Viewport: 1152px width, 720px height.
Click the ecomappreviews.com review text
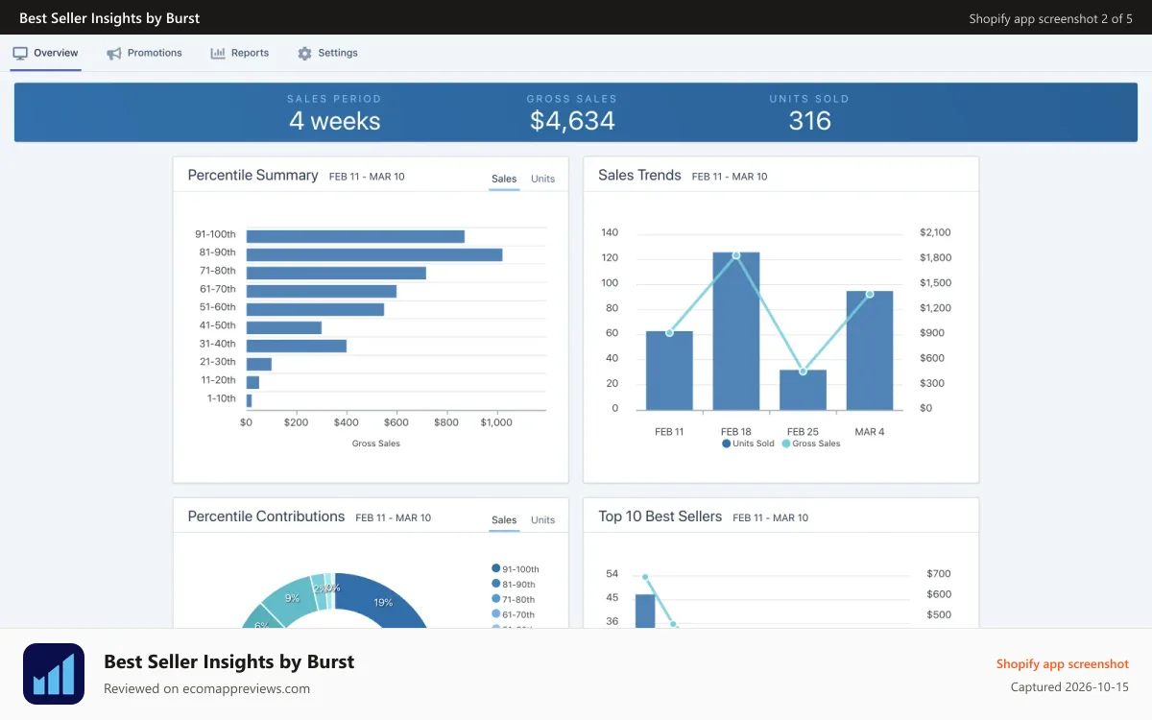pyautogui.click(x=206, y=688)
